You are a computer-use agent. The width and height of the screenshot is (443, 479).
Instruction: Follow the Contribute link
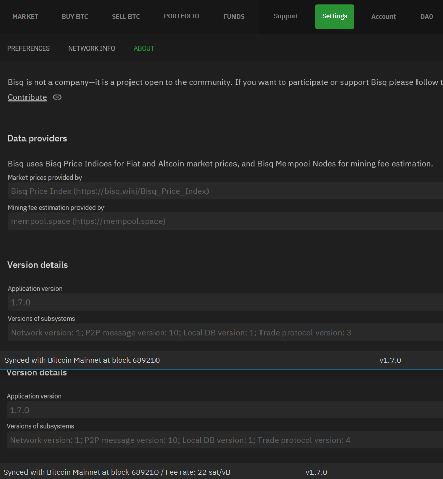tap(27, 97)
